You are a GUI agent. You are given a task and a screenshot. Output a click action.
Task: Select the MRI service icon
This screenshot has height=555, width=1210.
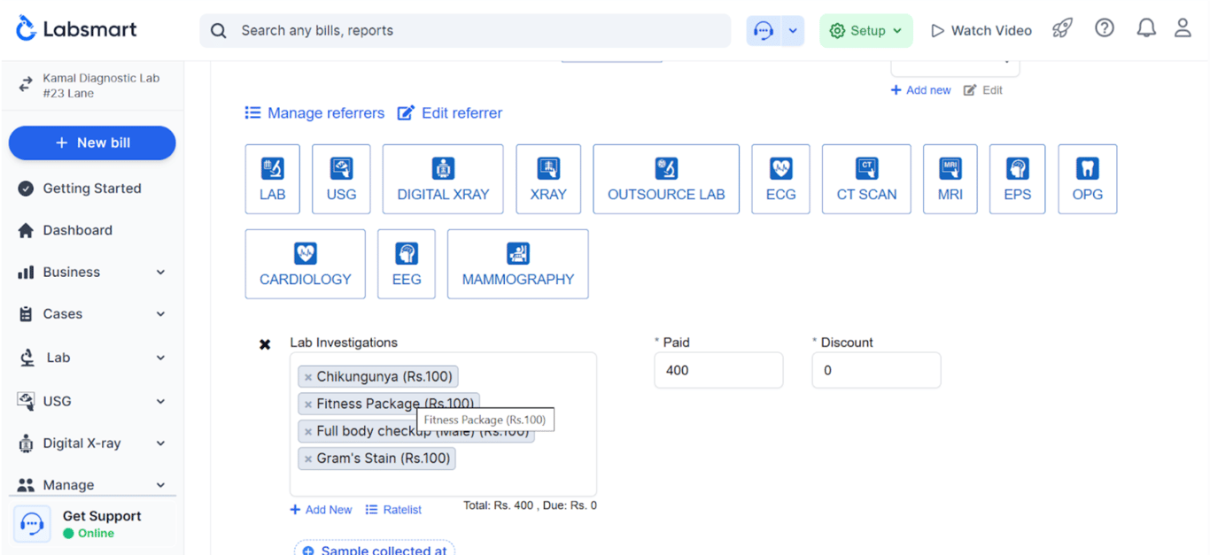point(950,179)
